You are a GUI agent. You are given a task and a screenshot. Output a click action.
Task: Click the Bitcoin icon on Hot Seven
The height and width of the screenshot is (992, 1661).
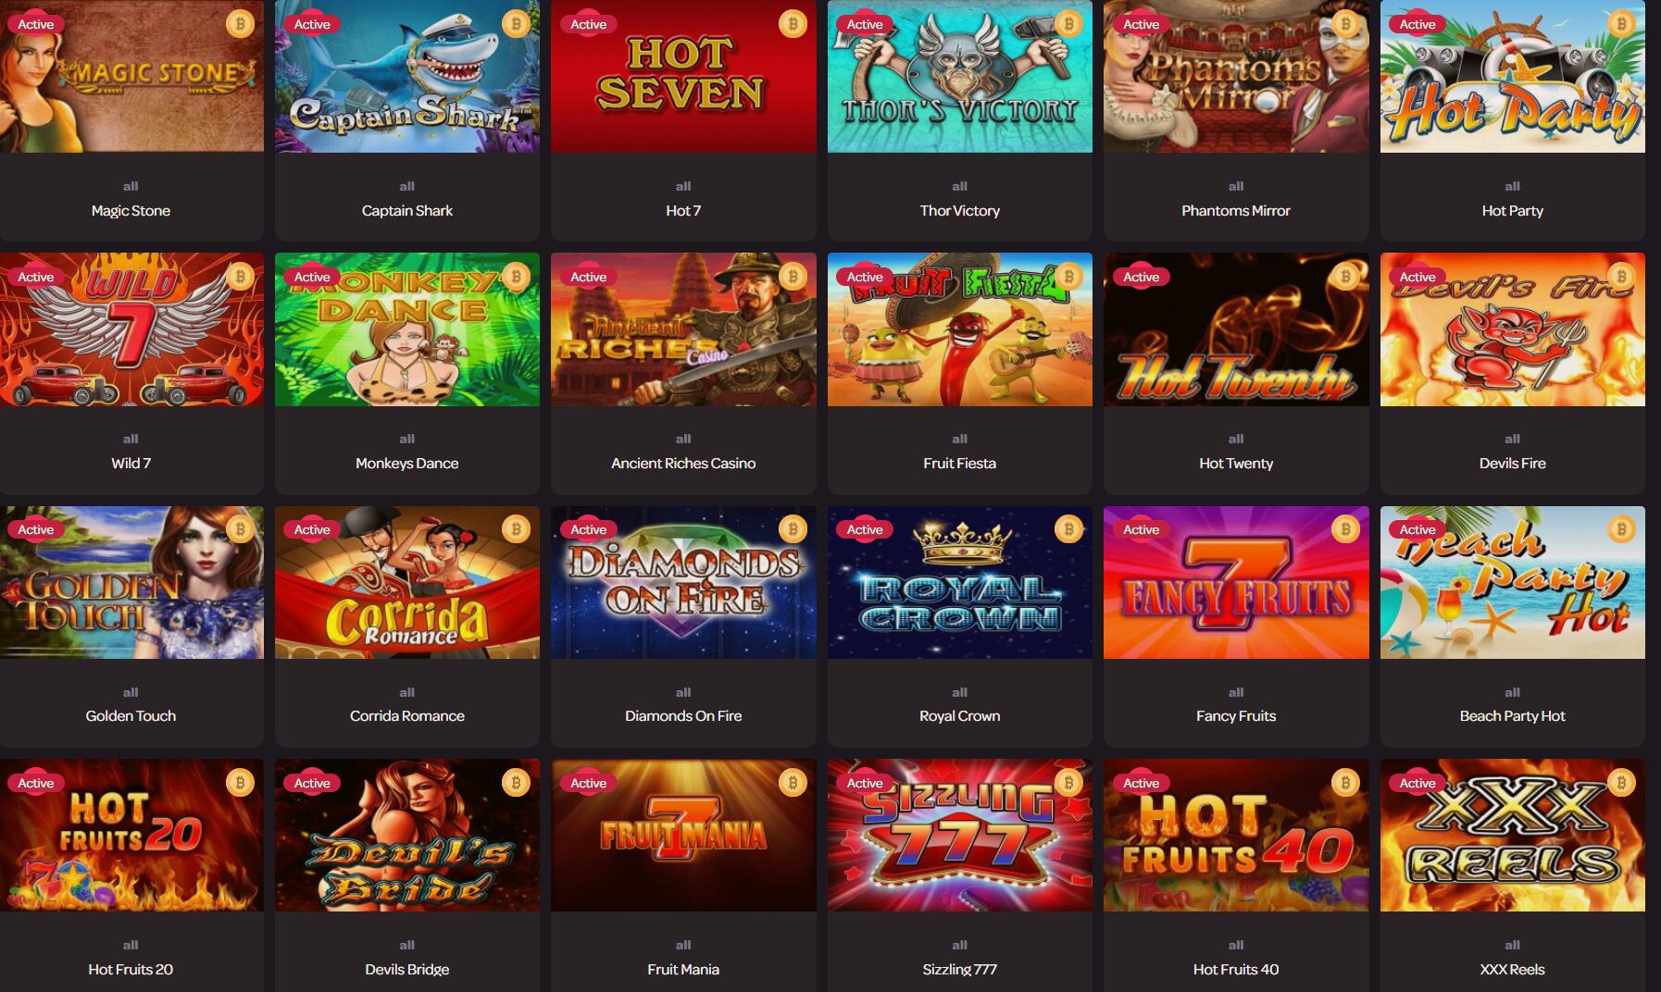pyautogui.click(x=793, y=24)
